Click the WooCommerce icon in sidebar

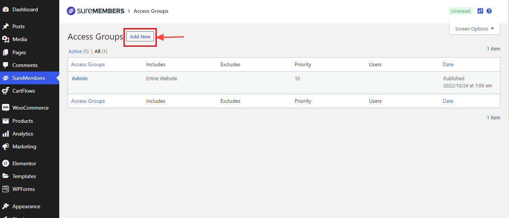pyautogui.click(x=6, y=108)
